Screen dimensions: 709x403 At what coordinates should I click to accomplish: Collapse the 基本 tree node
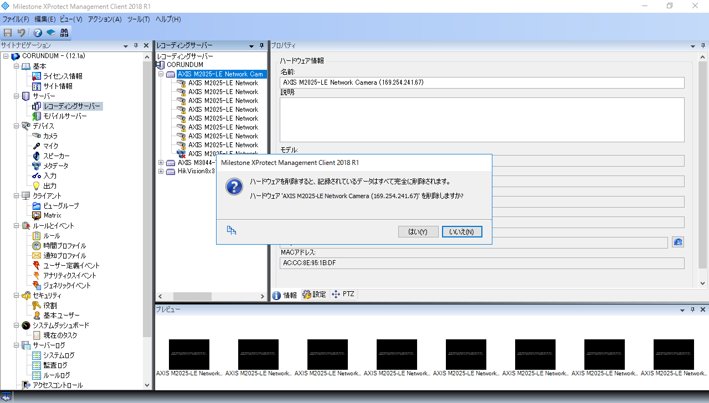[17, 66]
